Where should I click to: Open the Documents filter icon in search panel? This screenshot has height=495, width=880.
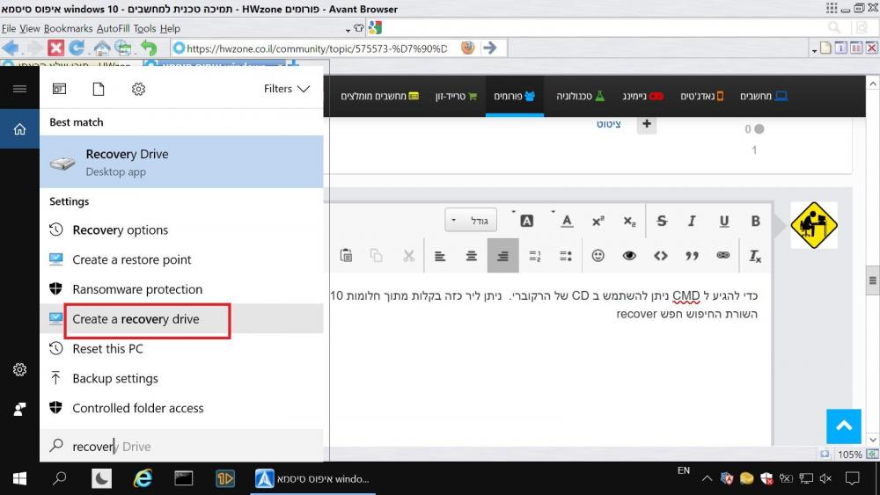point(99,89)
